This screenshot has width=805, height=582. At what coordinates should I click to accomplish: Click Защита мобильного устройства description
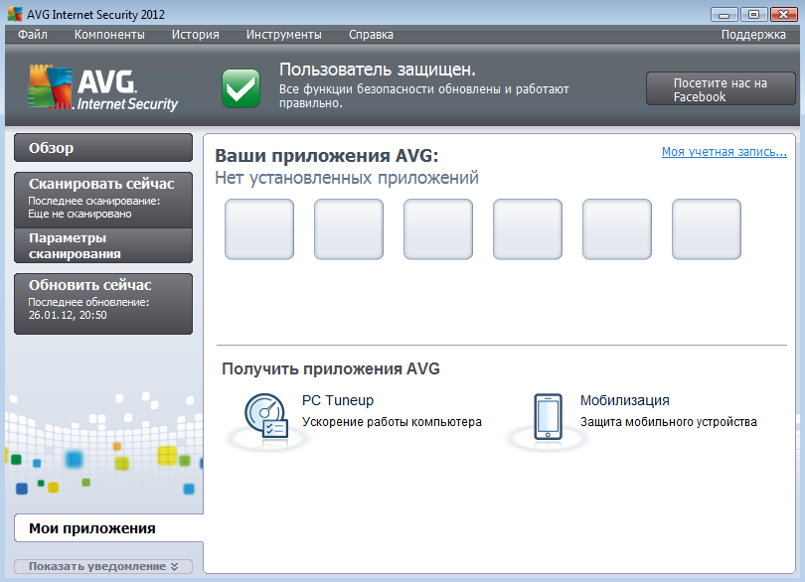[x=669, y=422]
